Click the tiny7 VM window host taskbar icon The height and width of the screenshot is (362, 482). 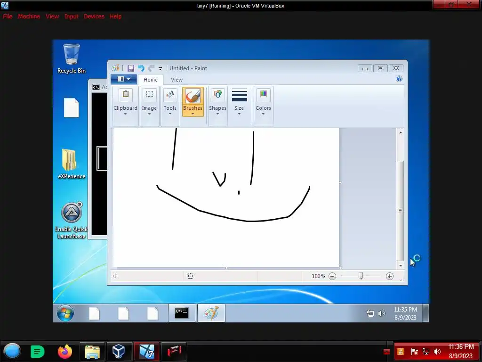click(x=147, y=352)
